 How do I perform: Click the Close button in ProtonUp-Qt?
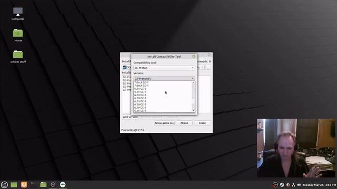[x=202, y=123]
